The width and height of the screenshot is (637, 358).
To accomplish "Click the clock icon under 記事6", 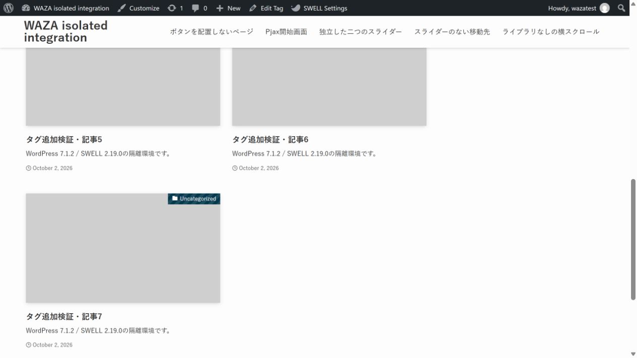I will click(235, 168).
